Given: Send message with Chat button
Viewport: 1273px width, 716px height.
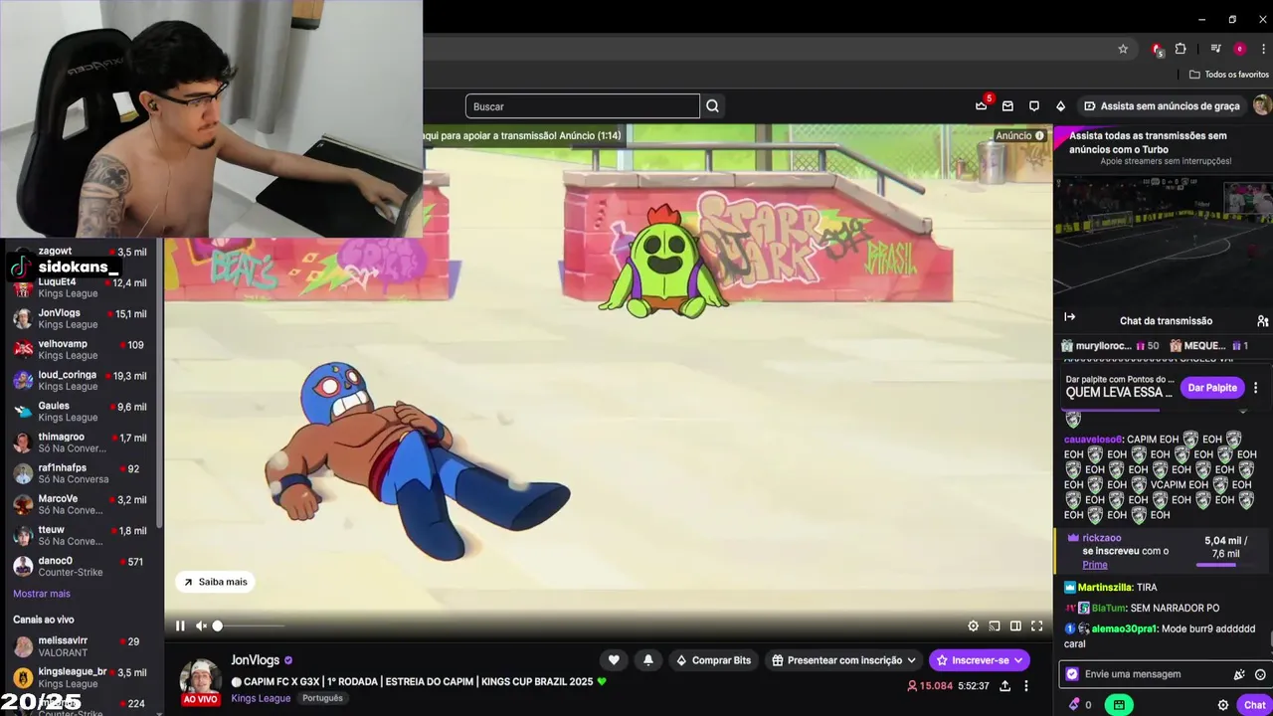Looking at the screenshot, I should (1255, 705).
